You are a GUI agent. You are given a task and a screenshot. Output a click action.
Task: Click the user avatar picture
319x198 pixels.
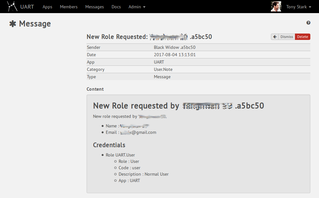tap(276, 7)
